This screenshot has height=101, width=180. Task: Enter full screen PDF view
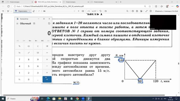click(x=147, y=11)
